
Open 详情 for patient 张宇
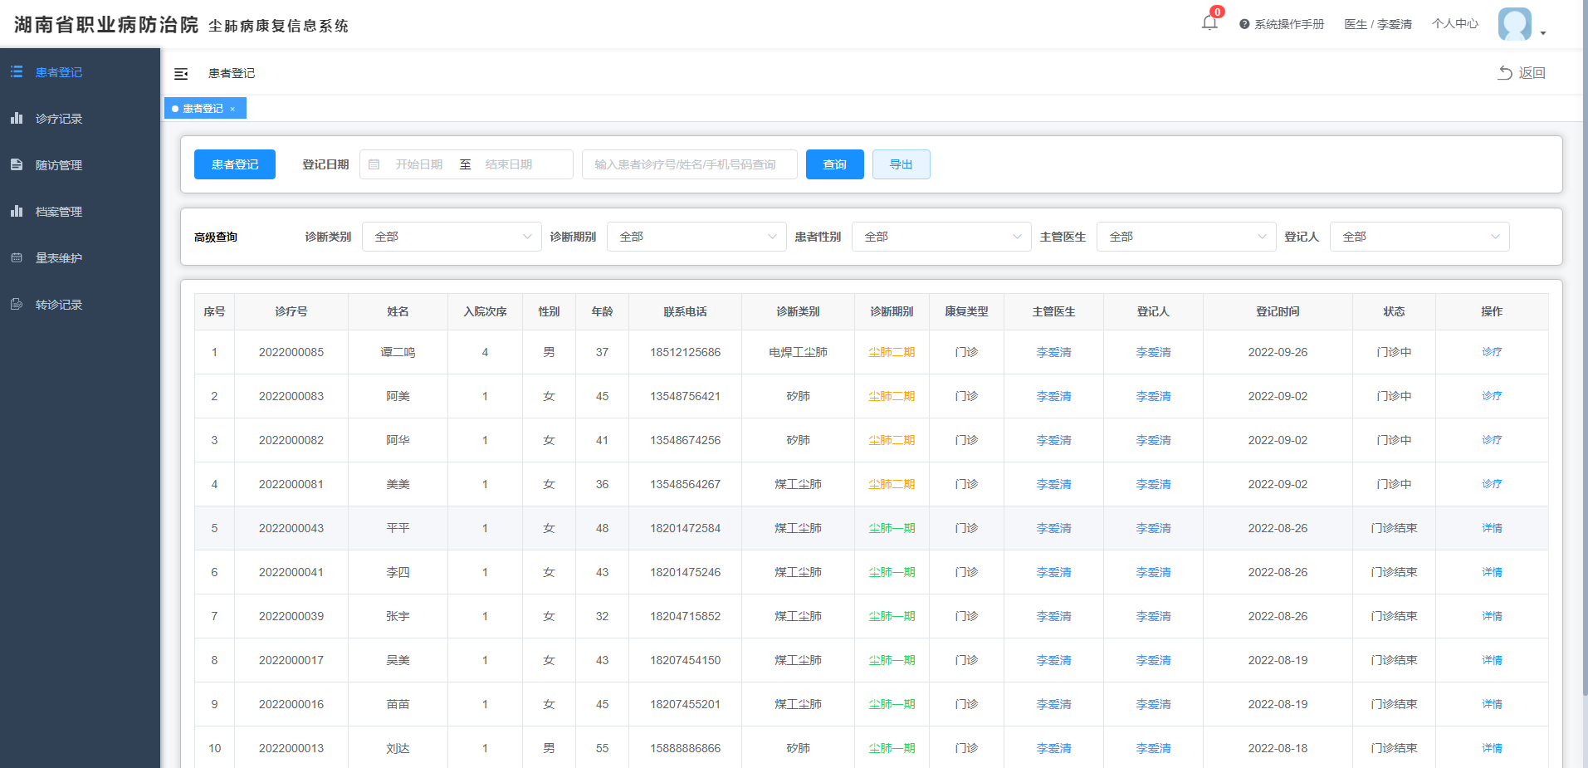(1492, 616)
